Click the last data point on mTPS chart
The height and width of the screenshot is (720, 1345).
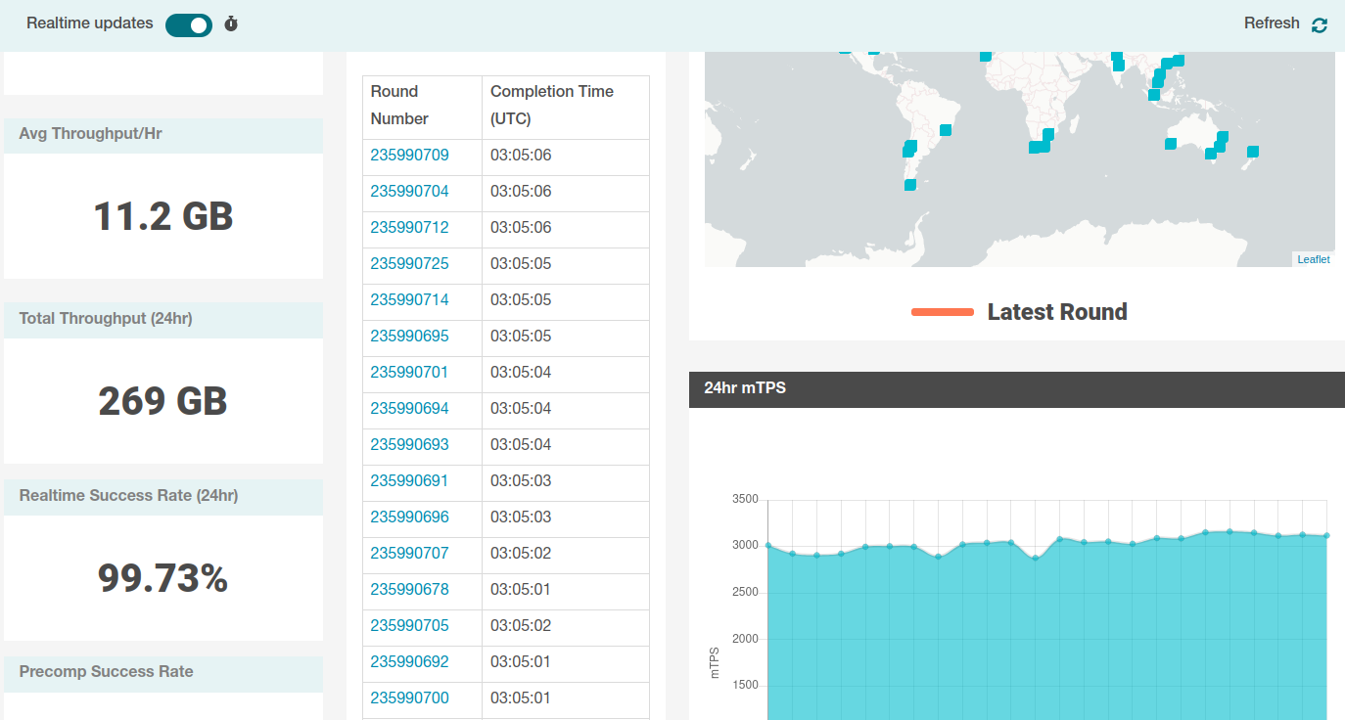point(1326,535)
